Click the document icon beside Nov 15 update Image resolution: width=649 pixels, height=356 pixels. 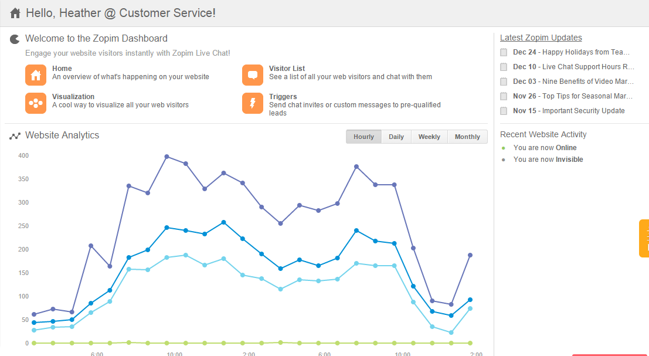[504, 111]
